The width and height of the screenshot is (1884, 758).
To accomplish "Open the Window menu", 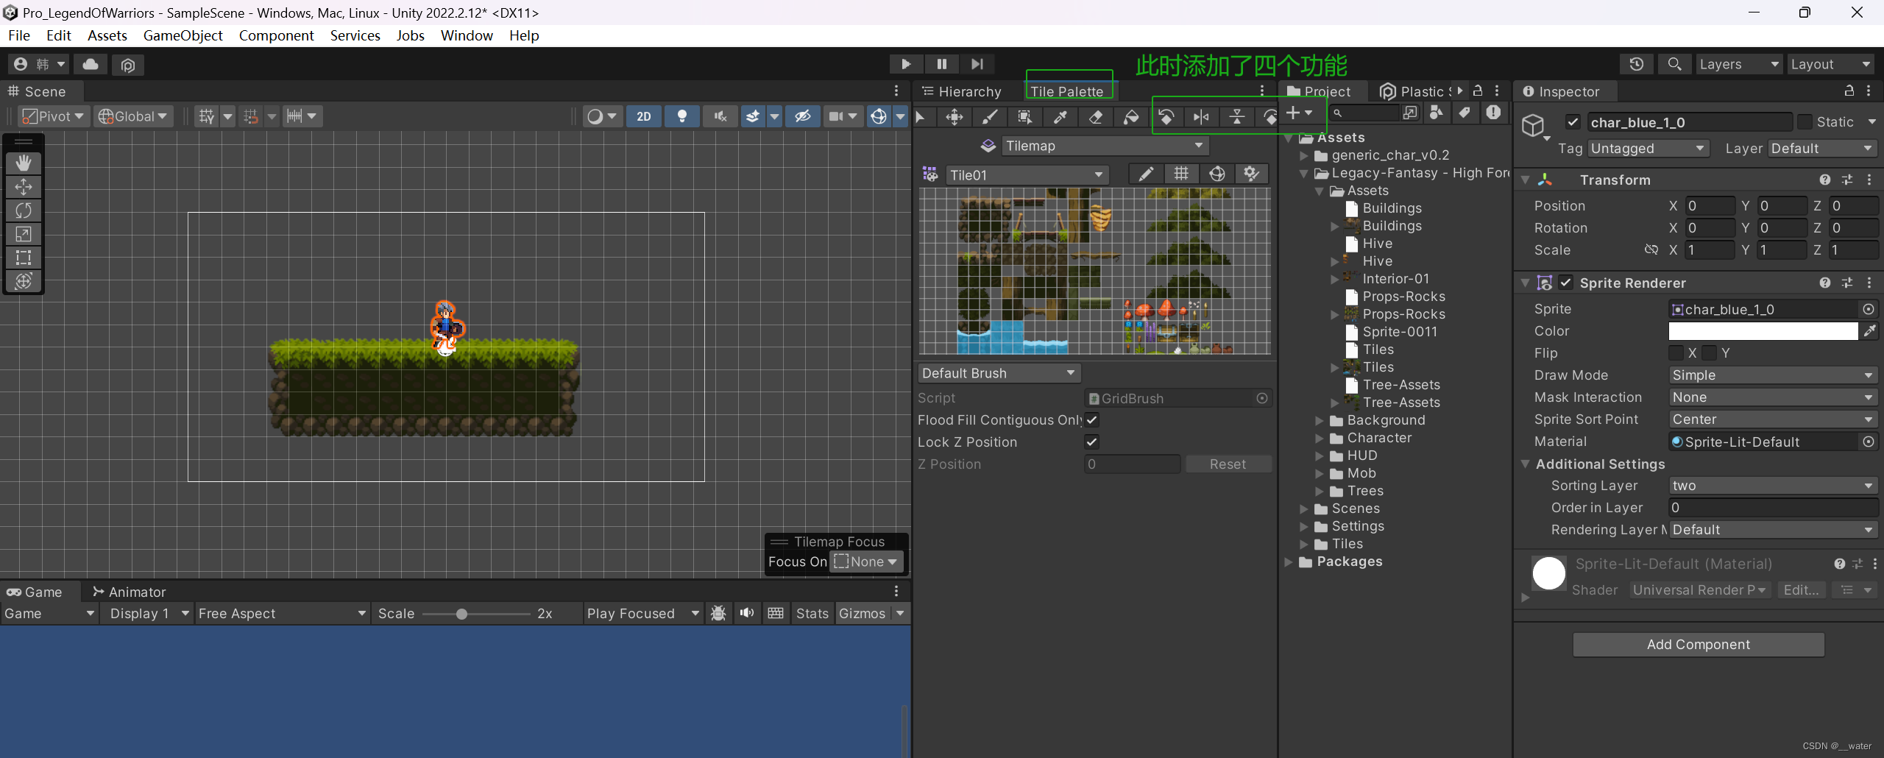I will click(x=467, y=35).
